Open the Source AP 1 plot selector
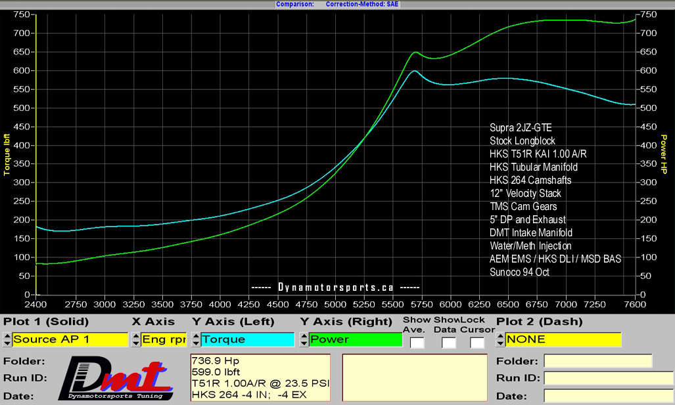 (70, 339)
